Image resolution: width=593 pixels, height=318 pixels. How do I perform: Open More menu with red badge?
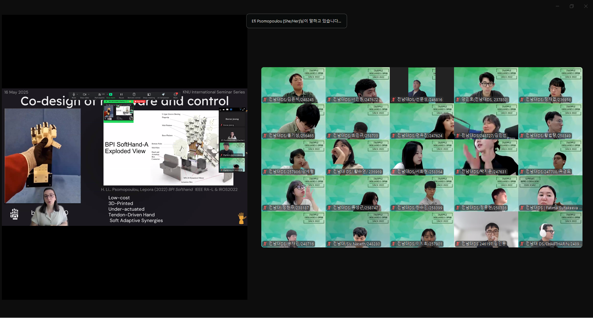click(x=175, y=96)
